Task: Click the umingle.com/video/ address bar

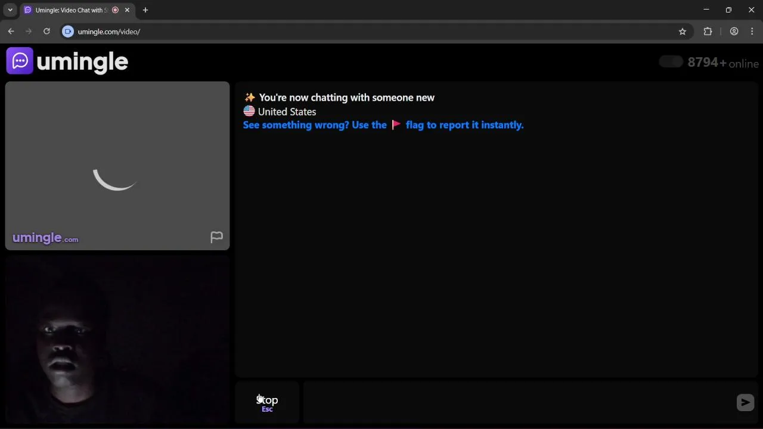Action: click(376, 32)
